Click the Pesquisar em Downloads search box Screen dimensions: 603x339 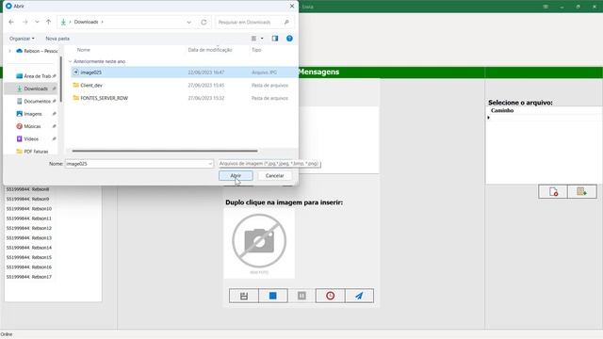[x=254, y=23]
